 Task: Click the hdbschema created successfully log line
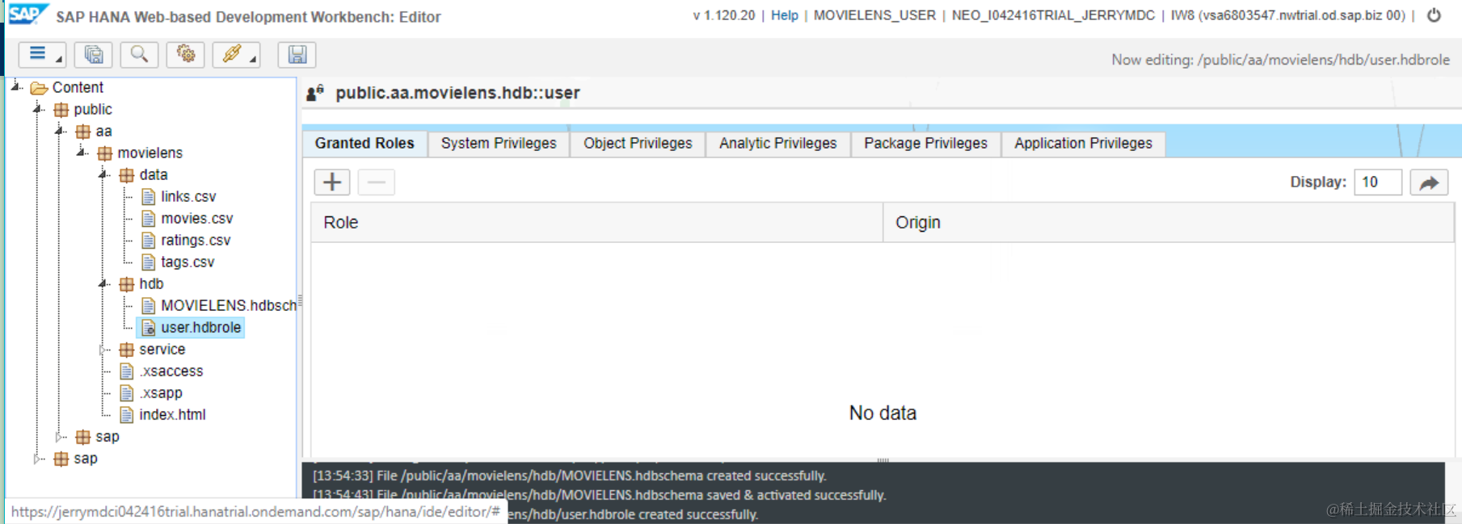[x=570, y=476]
